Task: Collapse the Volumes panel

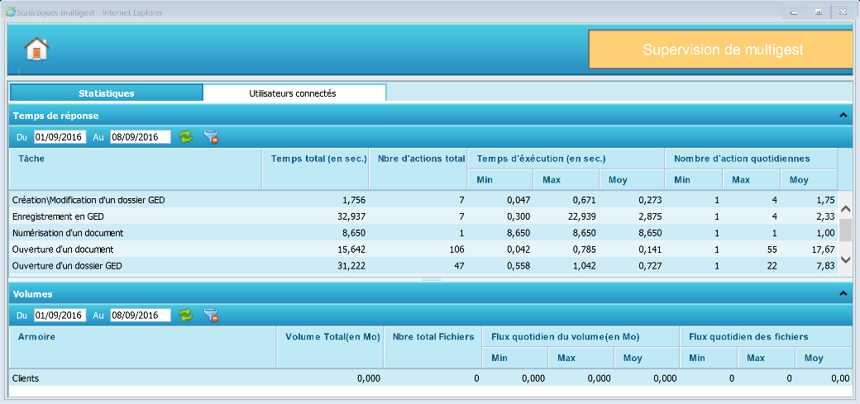Action: tap(843, 293)
